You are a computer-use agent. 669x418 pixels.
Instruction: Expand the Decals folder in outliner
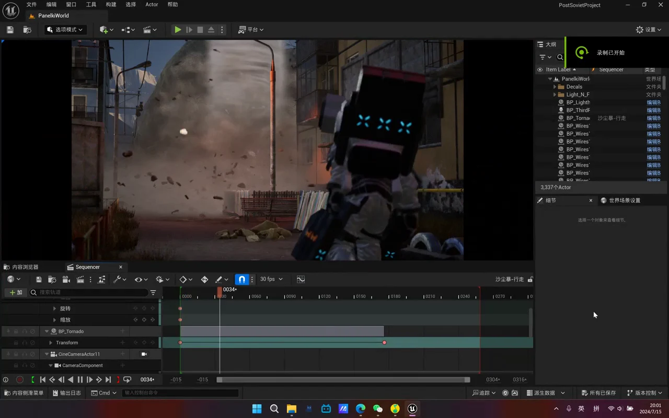555,87
